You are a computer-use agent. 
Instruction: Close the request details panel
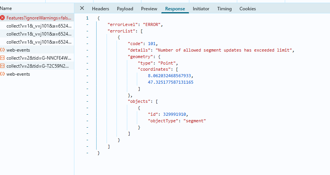click(82, 8)
